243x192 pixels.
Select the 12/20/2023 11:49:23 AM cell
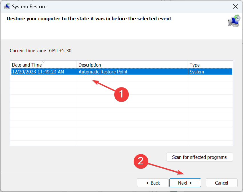pyautogui.click(x=44, y=72)
